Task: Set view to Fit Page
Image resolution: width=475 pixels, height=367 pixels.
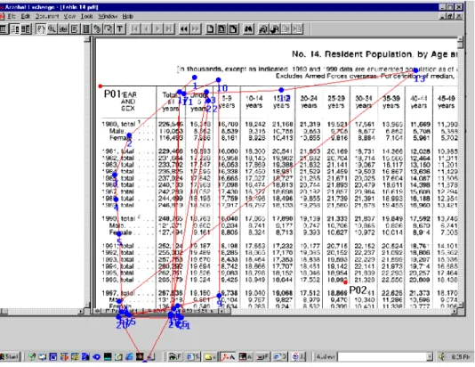Action: [x=221, y=29]
